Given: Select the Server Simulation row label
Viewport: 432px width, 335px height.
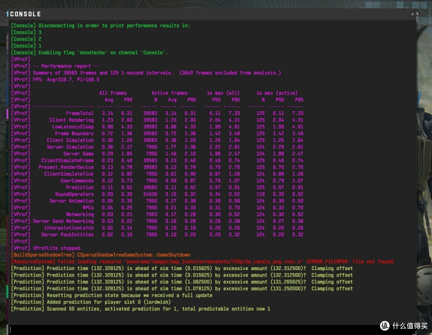Looking at the screenshot, I should pos(70,147).
